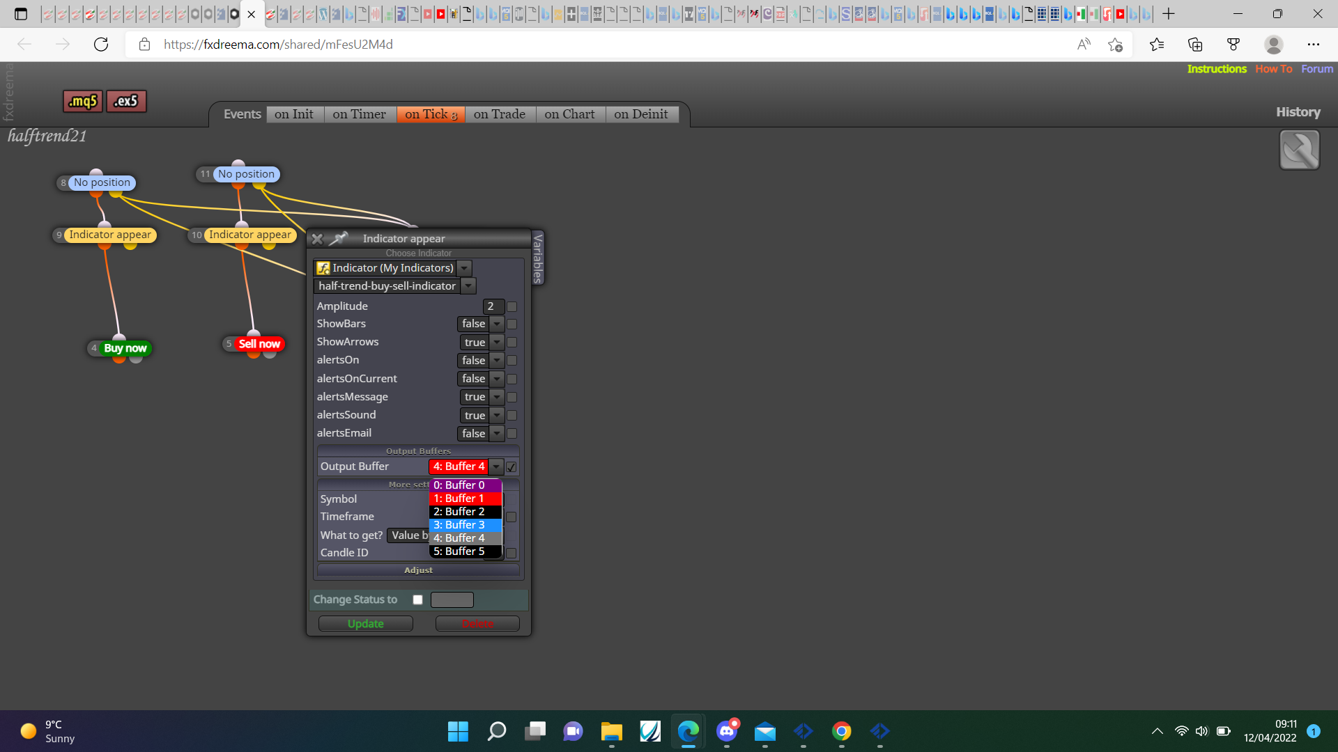1338x752 pixels.
Task: Open alertsEmail false dropdown
Action: [x=496, y=433]
